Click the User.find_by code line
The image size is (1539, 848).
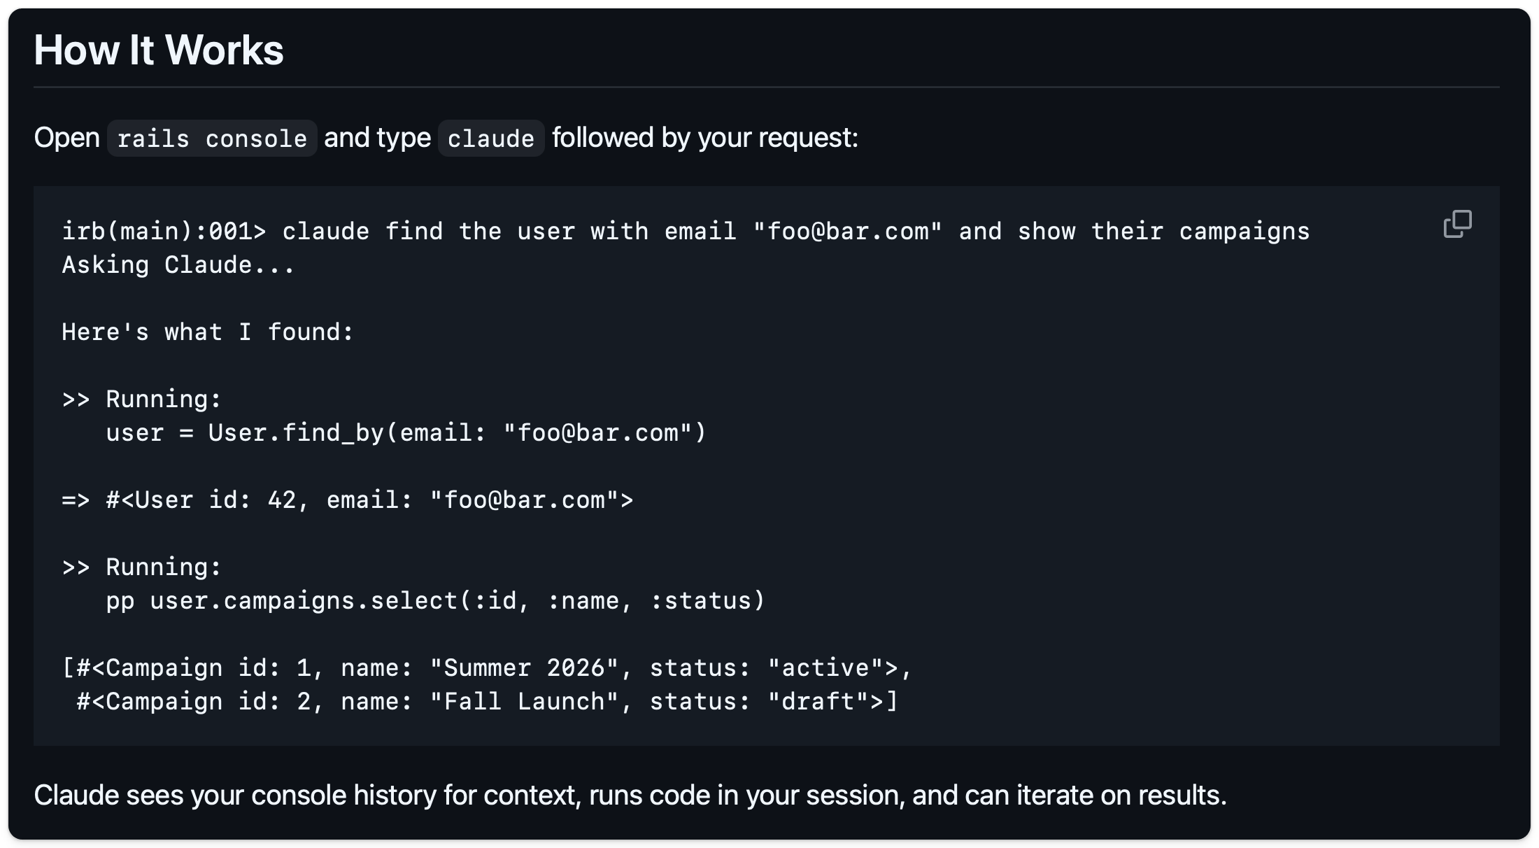(406, 433)
